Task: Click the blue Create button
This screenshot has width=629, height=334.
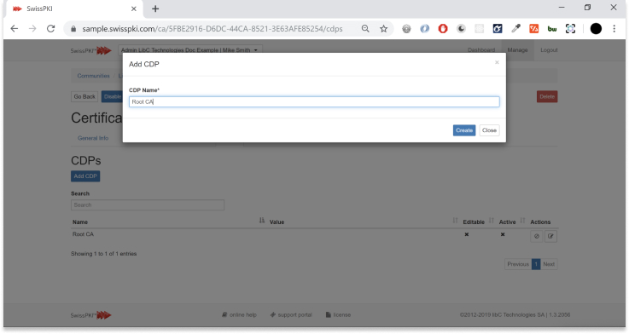Action: pyautogui.click(x=464, y=130)
